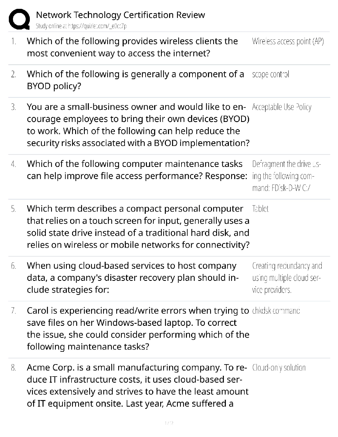This screenshot has width=338, height=437.
Task: Click the "Tablet" answer text
Action: (260, 209)
